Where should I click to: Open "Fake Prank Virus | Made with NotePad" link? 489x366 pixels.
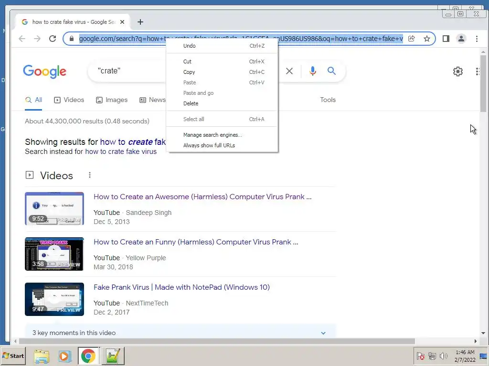[181, 287]
